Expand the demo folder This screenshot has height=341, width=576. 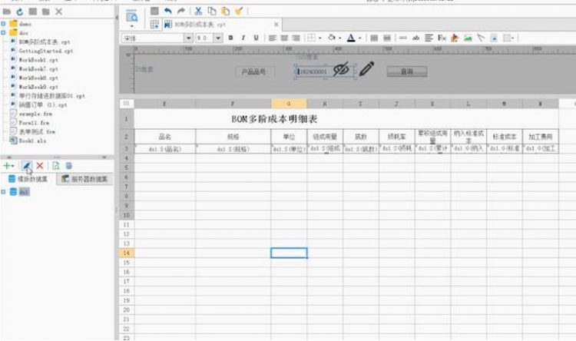[x=3, y=24]
